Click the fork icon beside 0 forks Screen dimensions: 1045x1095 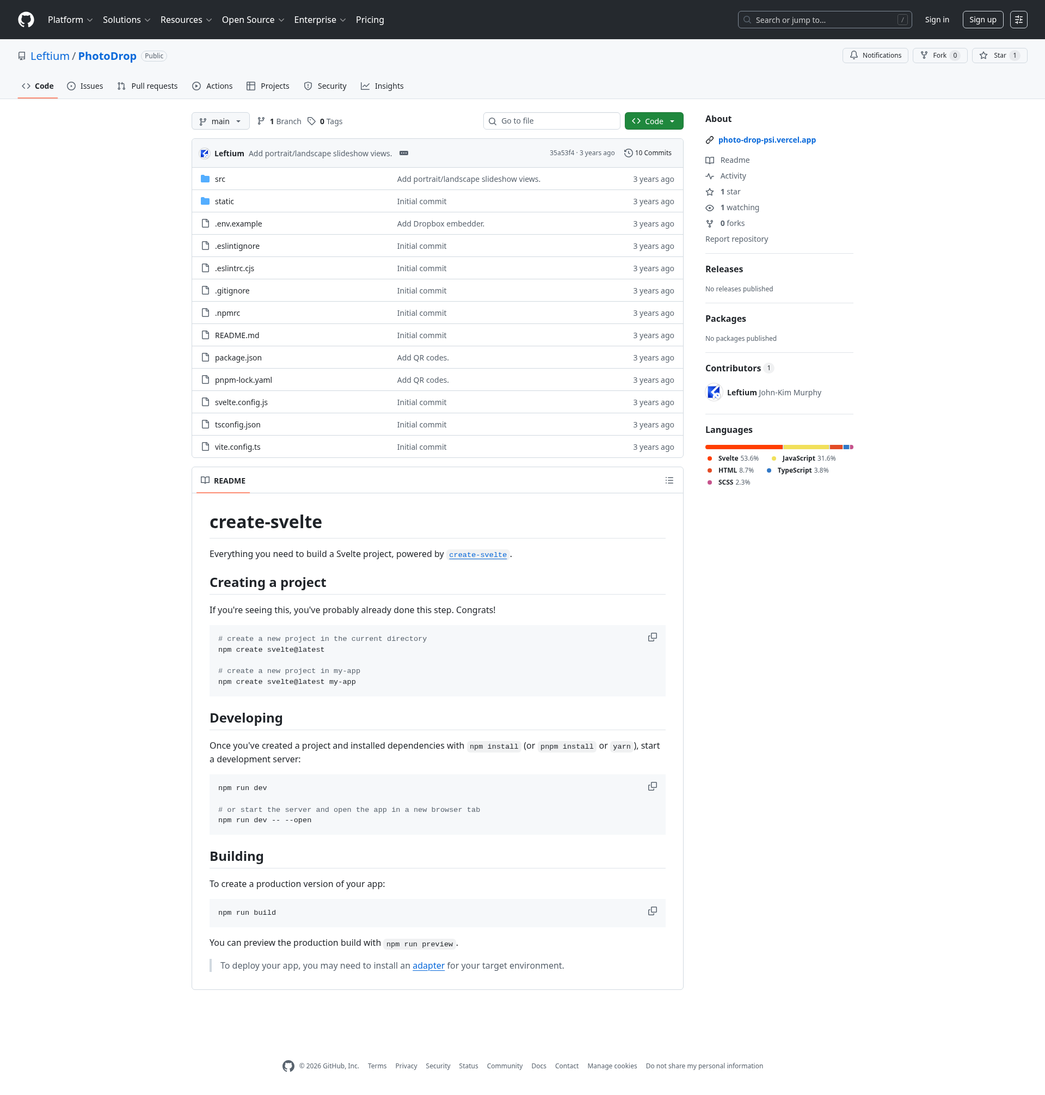[710, 223]
